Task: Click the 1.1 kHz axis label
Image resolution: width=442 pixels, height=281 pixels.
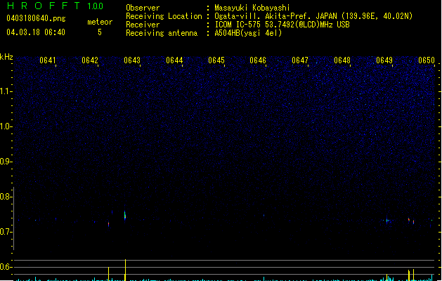Action: pyautogui.click(x=6, y=91)
